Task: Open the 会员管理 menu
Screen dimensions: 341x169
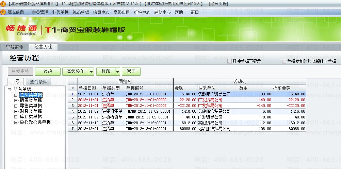Action: click(40, 12)
